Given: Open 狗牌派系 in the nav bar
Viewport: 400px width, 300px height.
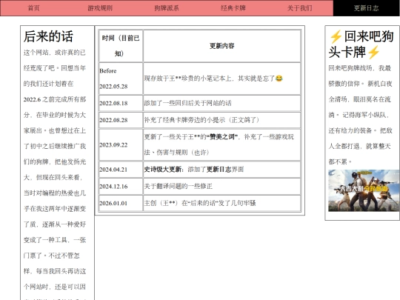Looking at the screenshot, I should 167,8.
